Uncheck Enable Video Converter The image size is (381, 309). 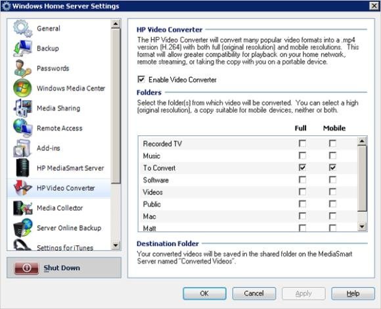[141, 80]
